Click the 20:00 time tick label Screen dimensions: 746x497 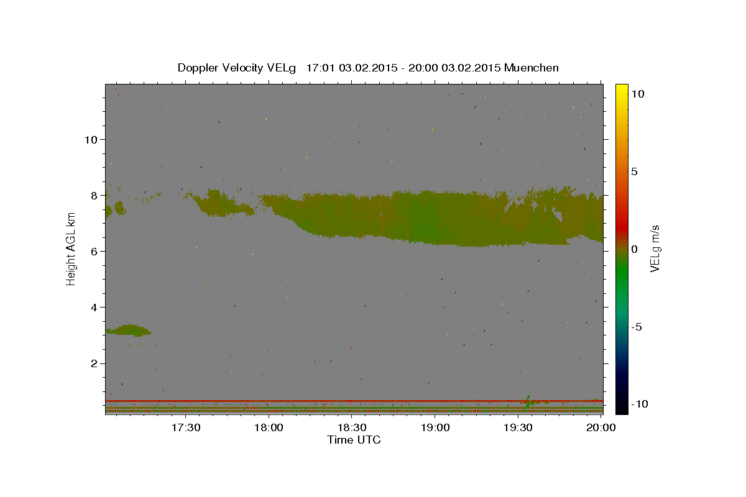point(602,428)
